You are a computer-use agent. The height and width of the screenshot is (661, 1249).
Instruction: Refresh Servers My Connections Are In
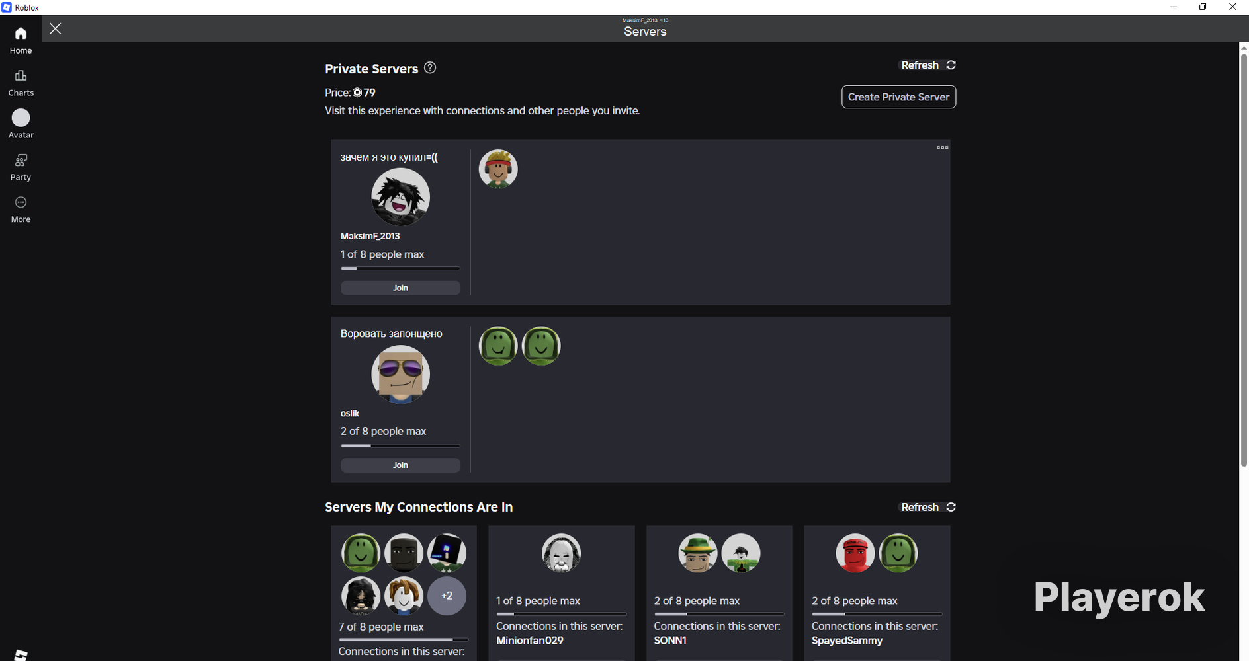pyautogui.click(x=928, y=507)
